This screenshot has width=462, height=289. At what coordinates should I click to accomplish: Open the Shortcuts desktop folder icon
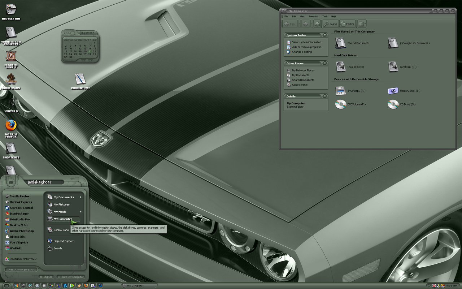[x=11, y=151]
